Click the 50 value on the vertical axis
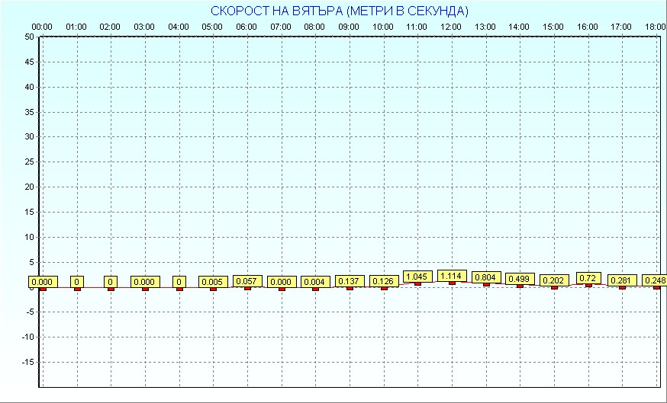 (29, 37)
